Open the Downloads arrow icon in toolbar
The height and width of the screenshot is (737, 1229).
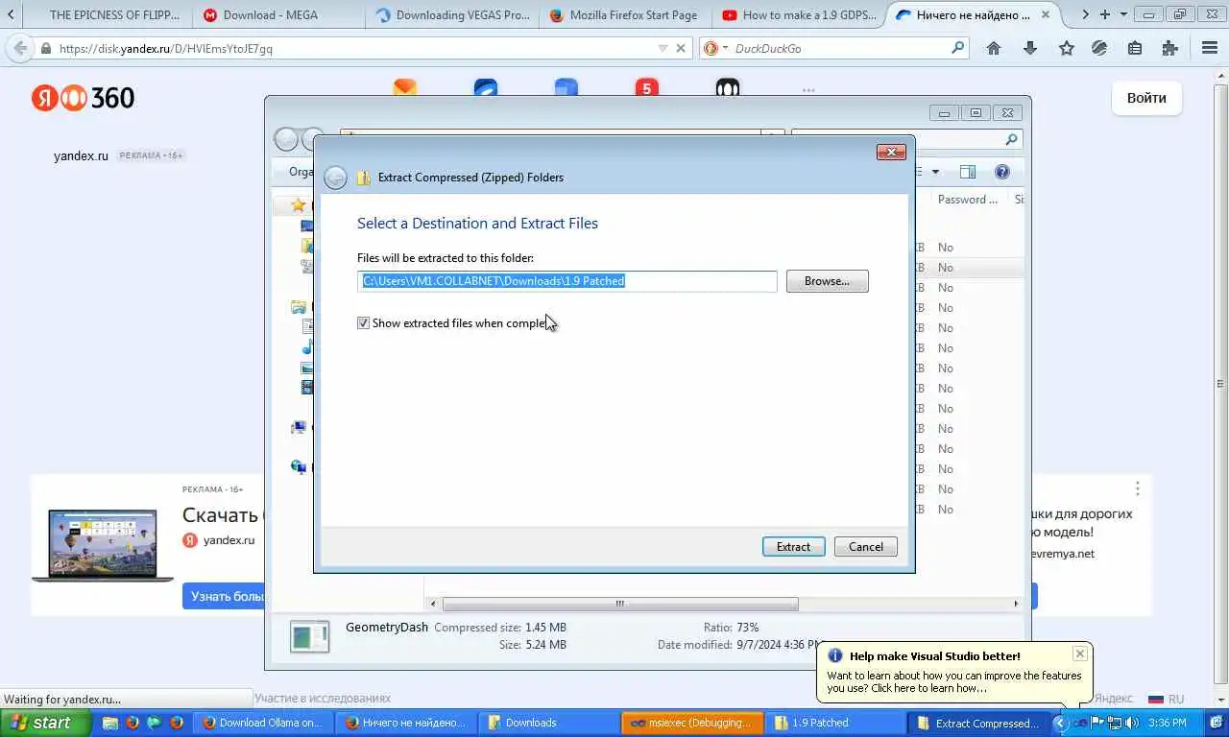point(1030,48)
